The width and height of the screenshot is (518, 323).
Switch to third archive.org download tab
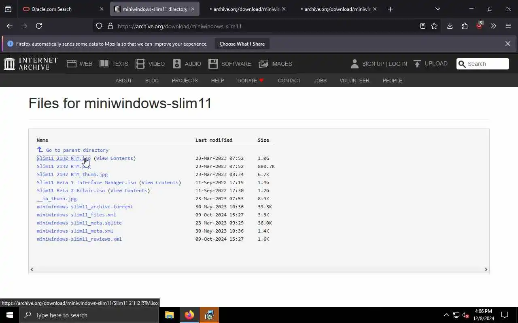pos(246,9)
